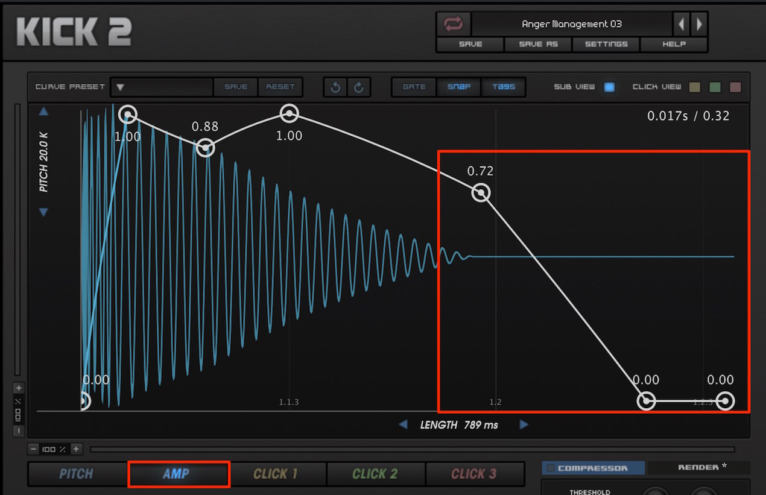Click the Render button
The height and width of the screenshot is (495, 766).
698,468
